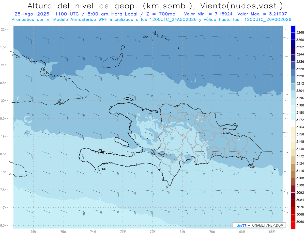Click the '22N' latitude label
This screenshot has height=235, width=305.
[4, 29]
